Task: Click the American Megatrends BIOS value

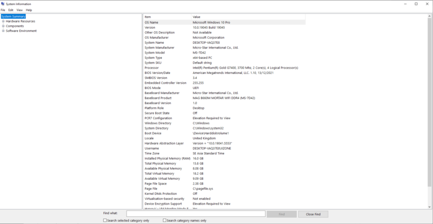Action: 233,73
